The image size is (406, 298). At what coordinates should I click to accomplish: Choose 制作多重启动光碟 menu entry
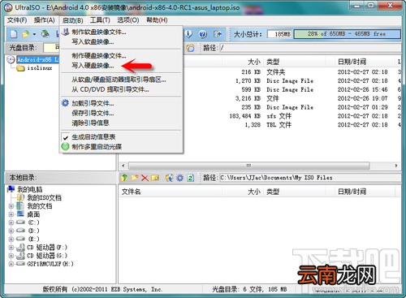pyautogui.click(x=97, y=147)
